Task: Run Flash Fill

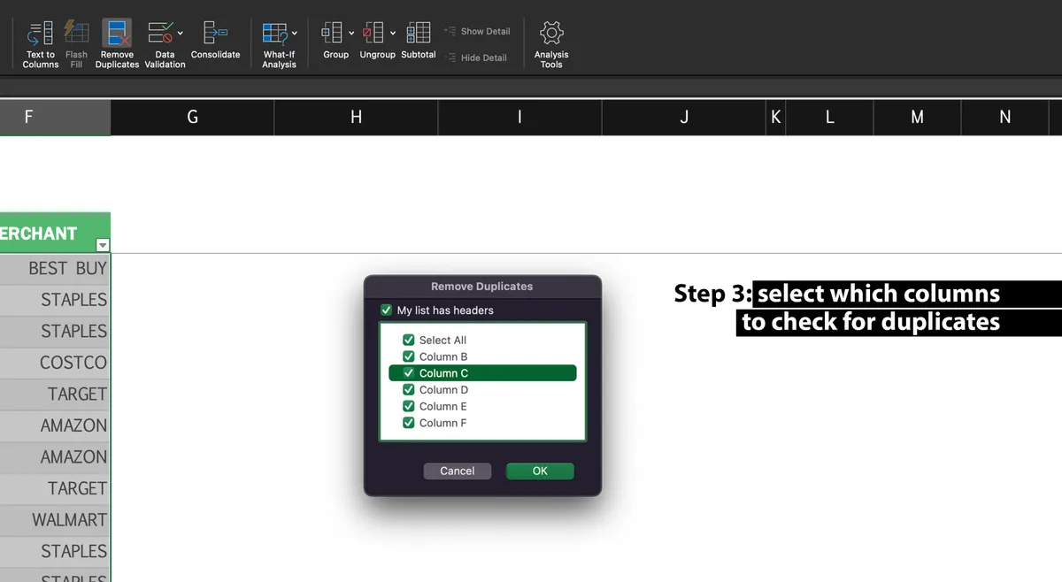Action: click(x=77, y=44)
